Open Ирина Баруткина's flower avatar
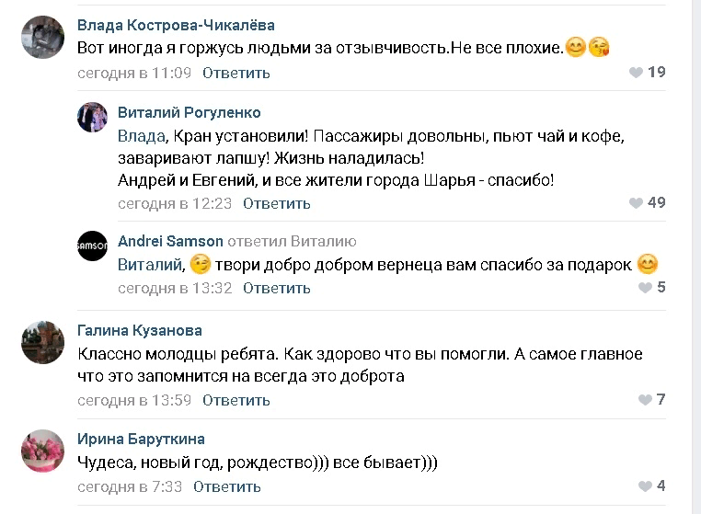This screenshot has width=701, height=514. (43, 451)
